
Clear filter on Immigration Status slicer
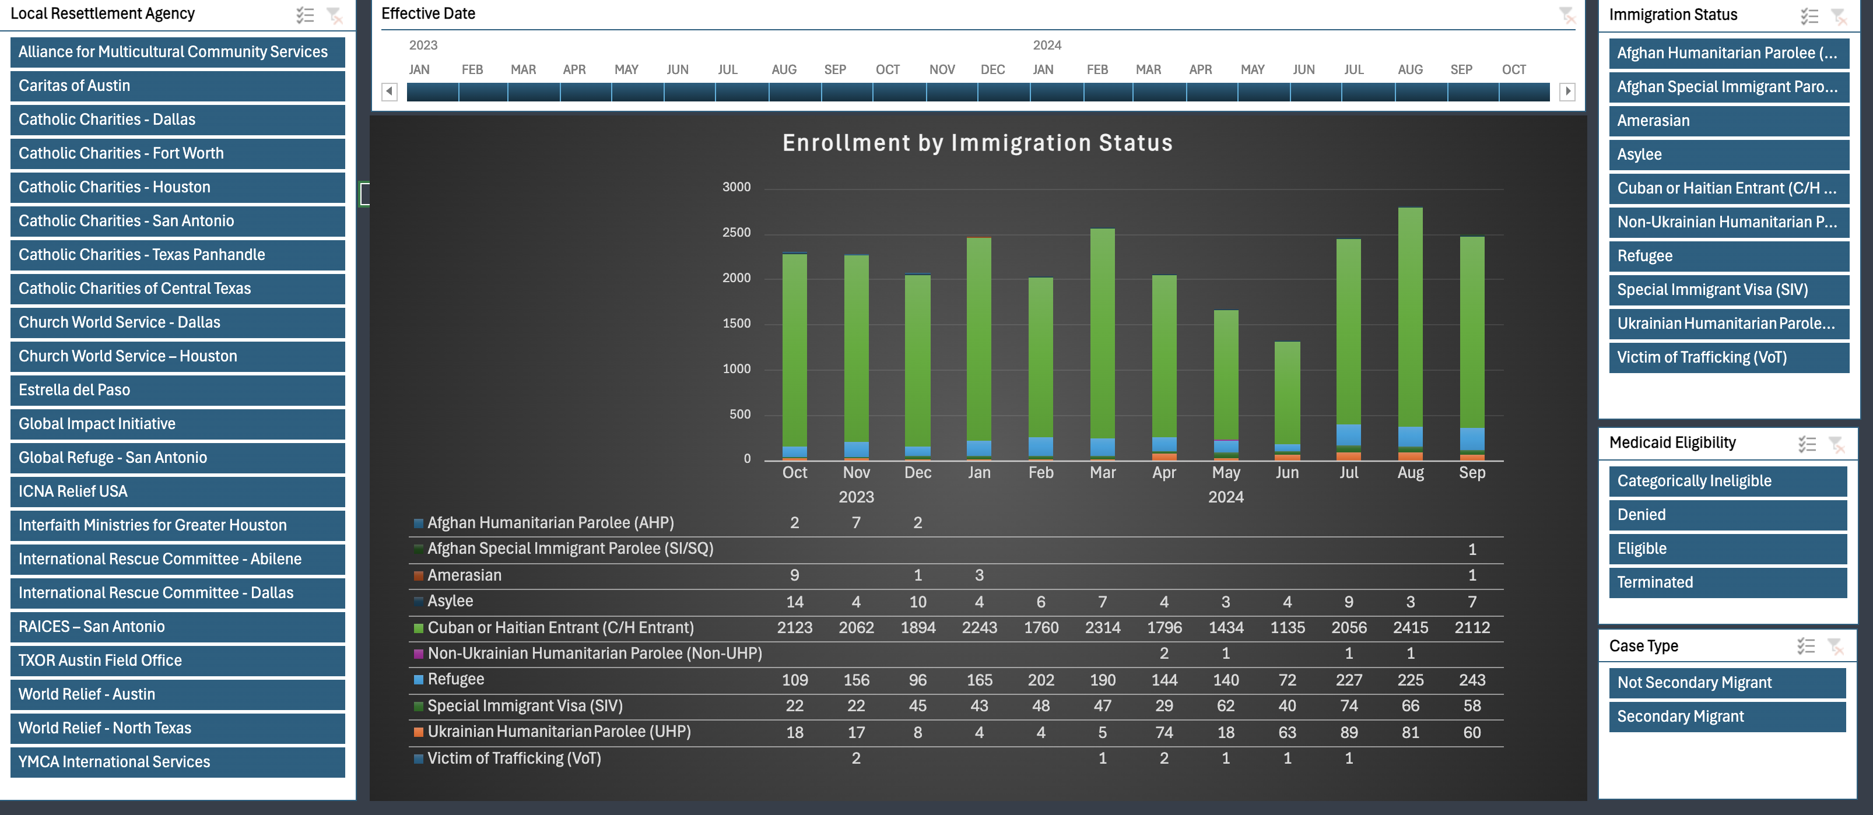point(1839,15)
